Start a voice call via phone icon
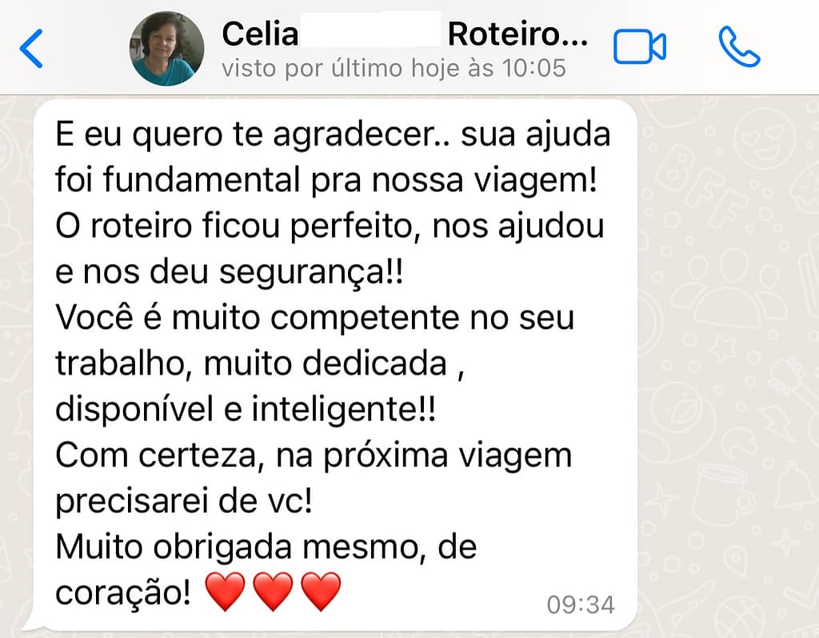 pos(739,47)
